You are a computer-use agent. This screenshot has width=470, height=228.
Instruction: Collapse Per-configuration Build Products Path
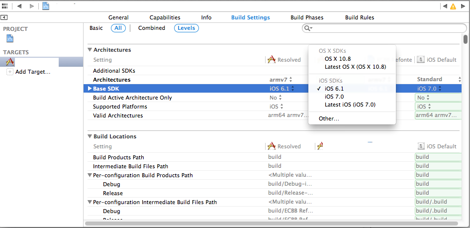coord(90,175)
